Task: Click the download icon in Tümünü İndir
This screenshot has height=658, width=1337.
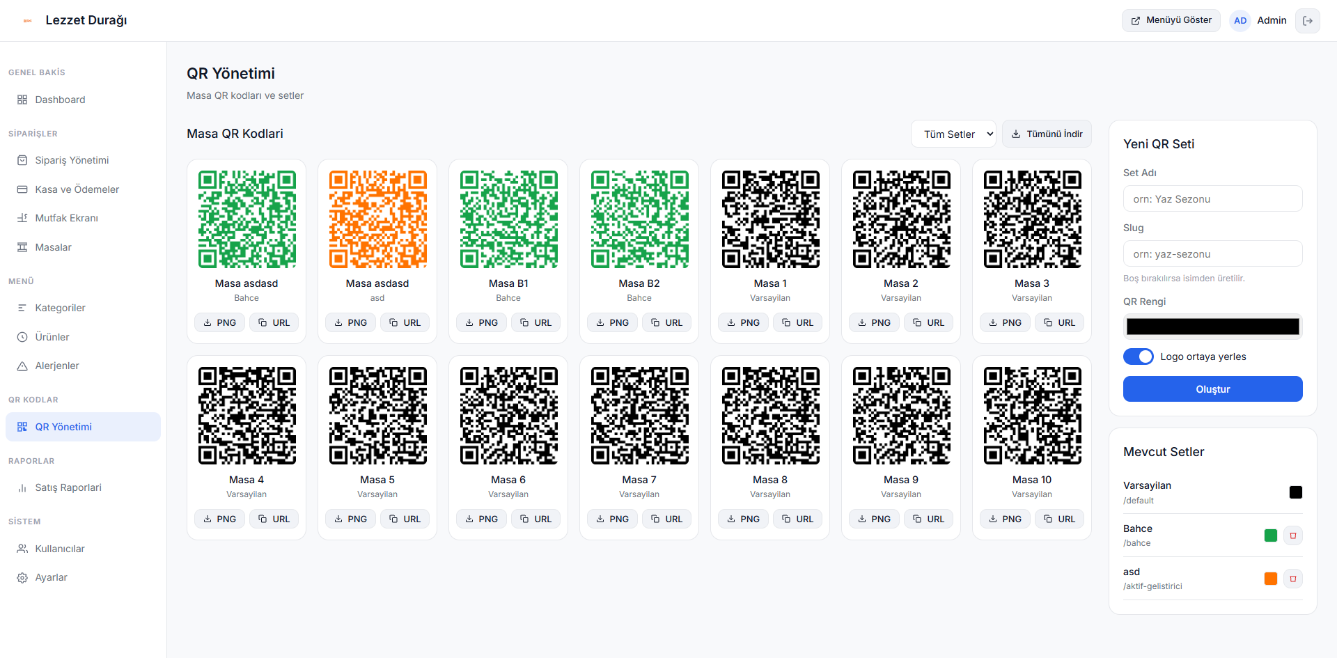Action: coord(1016,134)
